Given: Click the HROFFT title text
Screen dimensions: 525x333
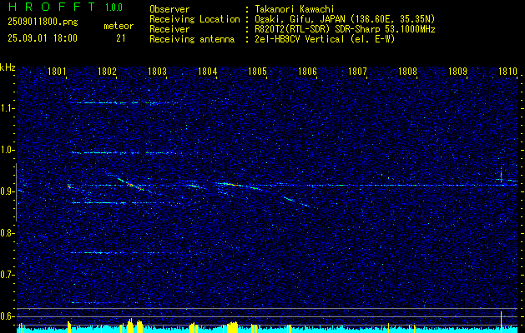Looking at the screenshot, I should 52,7.
